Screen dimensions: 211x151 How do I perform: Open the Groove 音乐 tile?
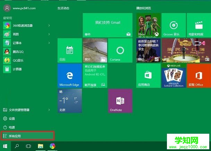coord(174,25)
